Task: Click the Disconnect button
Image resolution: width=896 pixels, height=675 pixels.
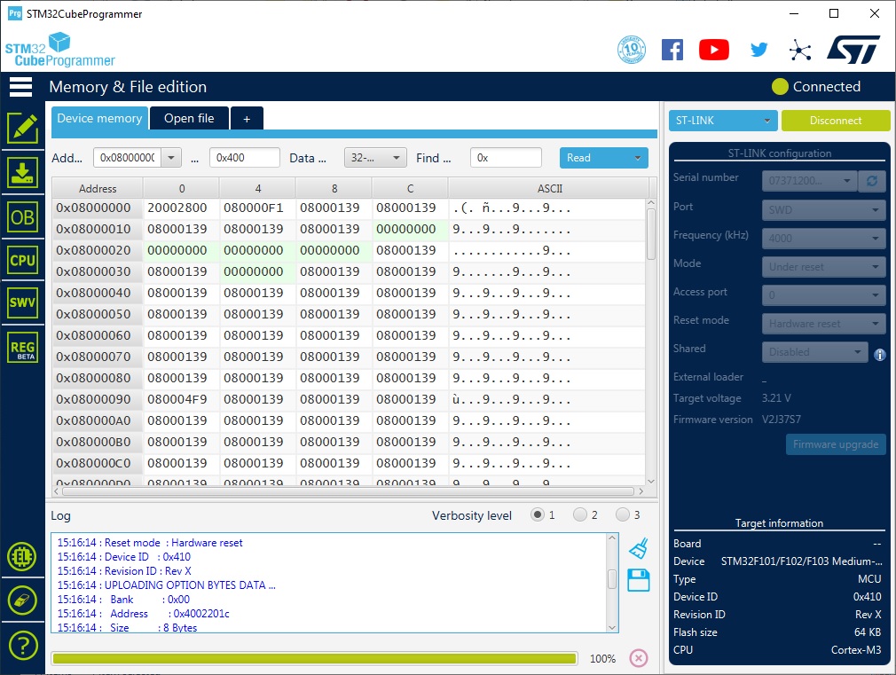Action: [x=836, y=121]
